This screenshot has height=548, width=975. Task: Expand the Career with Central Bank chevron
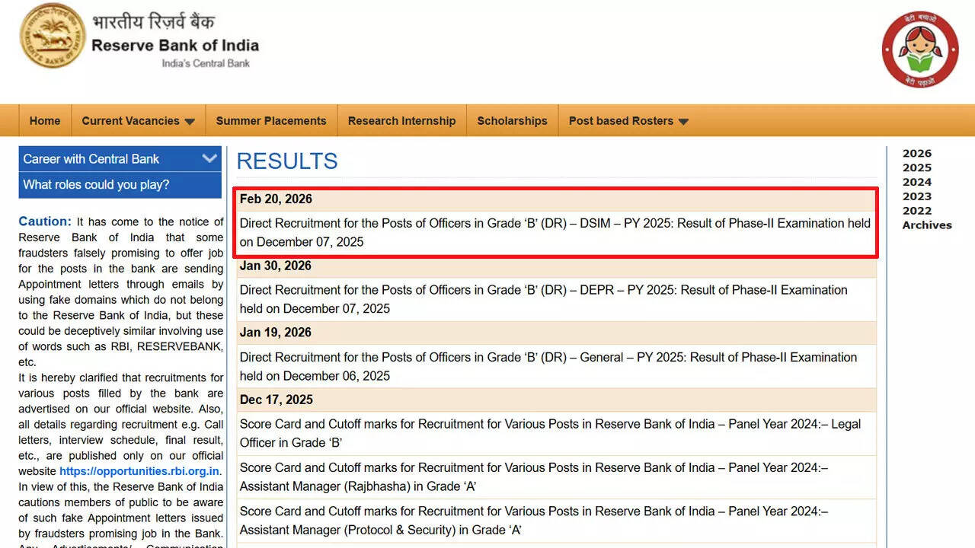click(209, 158)
